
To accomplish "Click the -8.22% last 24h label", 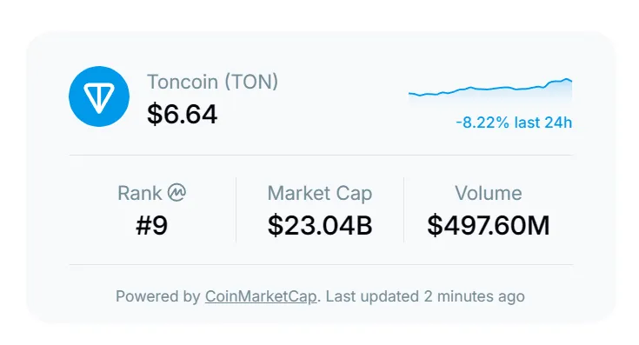I will pyautogui.click(x=514, y=123).
